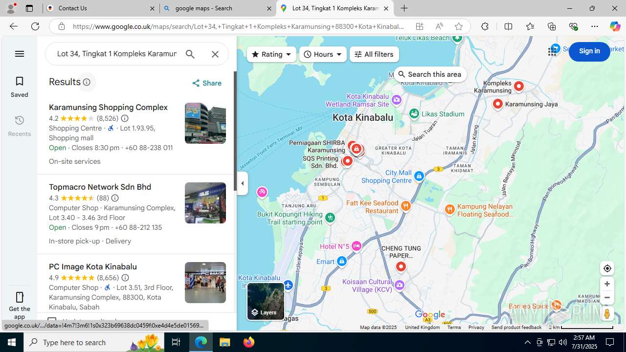Switch to the Contact Us tab
This screenshot has height=352, width=626.
point(101,8)
